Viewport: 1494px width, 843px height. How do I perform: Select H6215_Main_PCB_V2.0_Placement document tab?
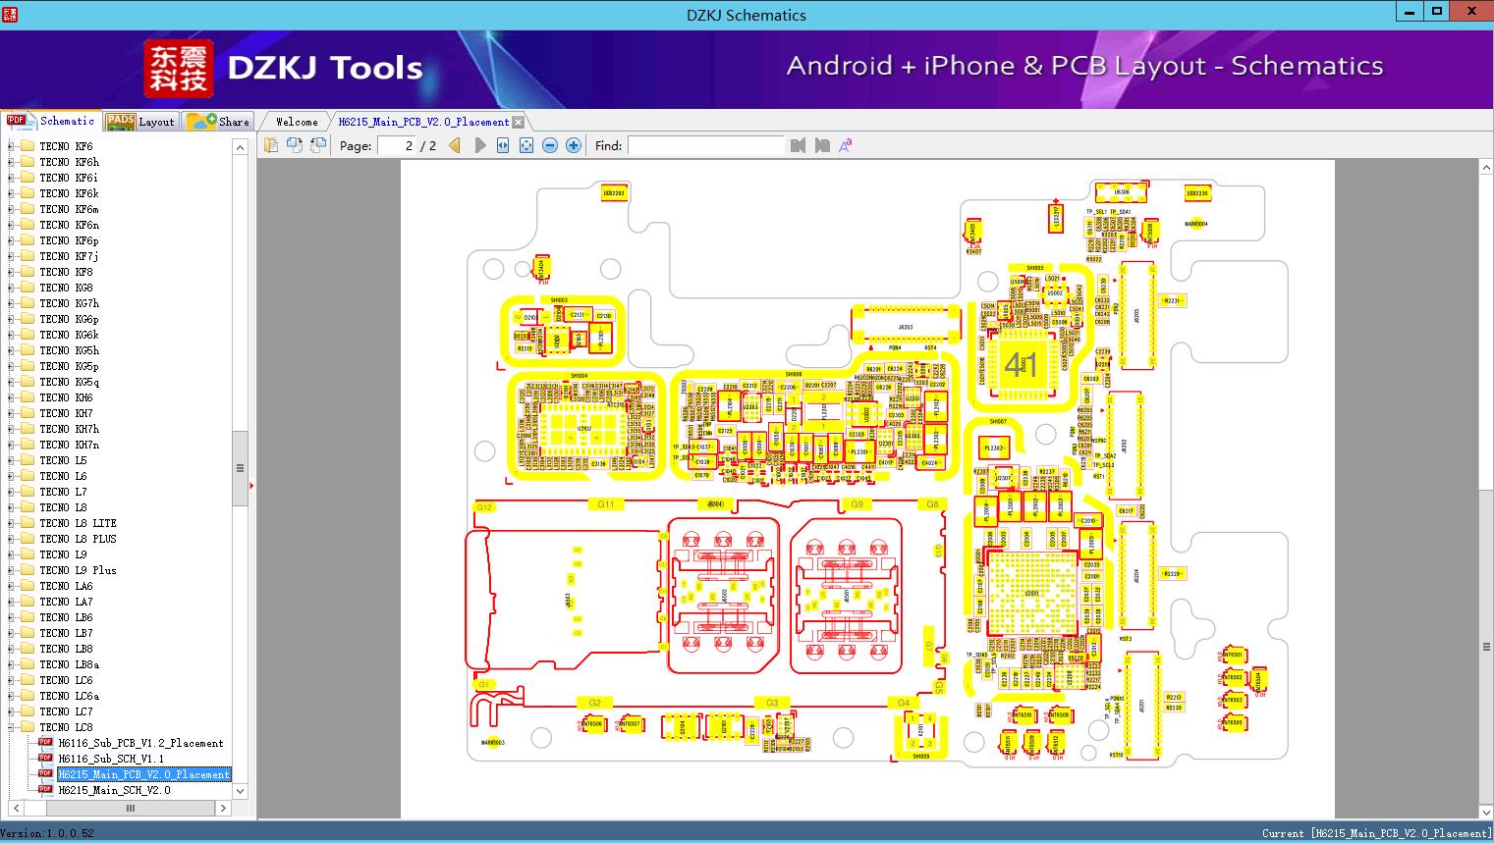[x=423, y=122]
